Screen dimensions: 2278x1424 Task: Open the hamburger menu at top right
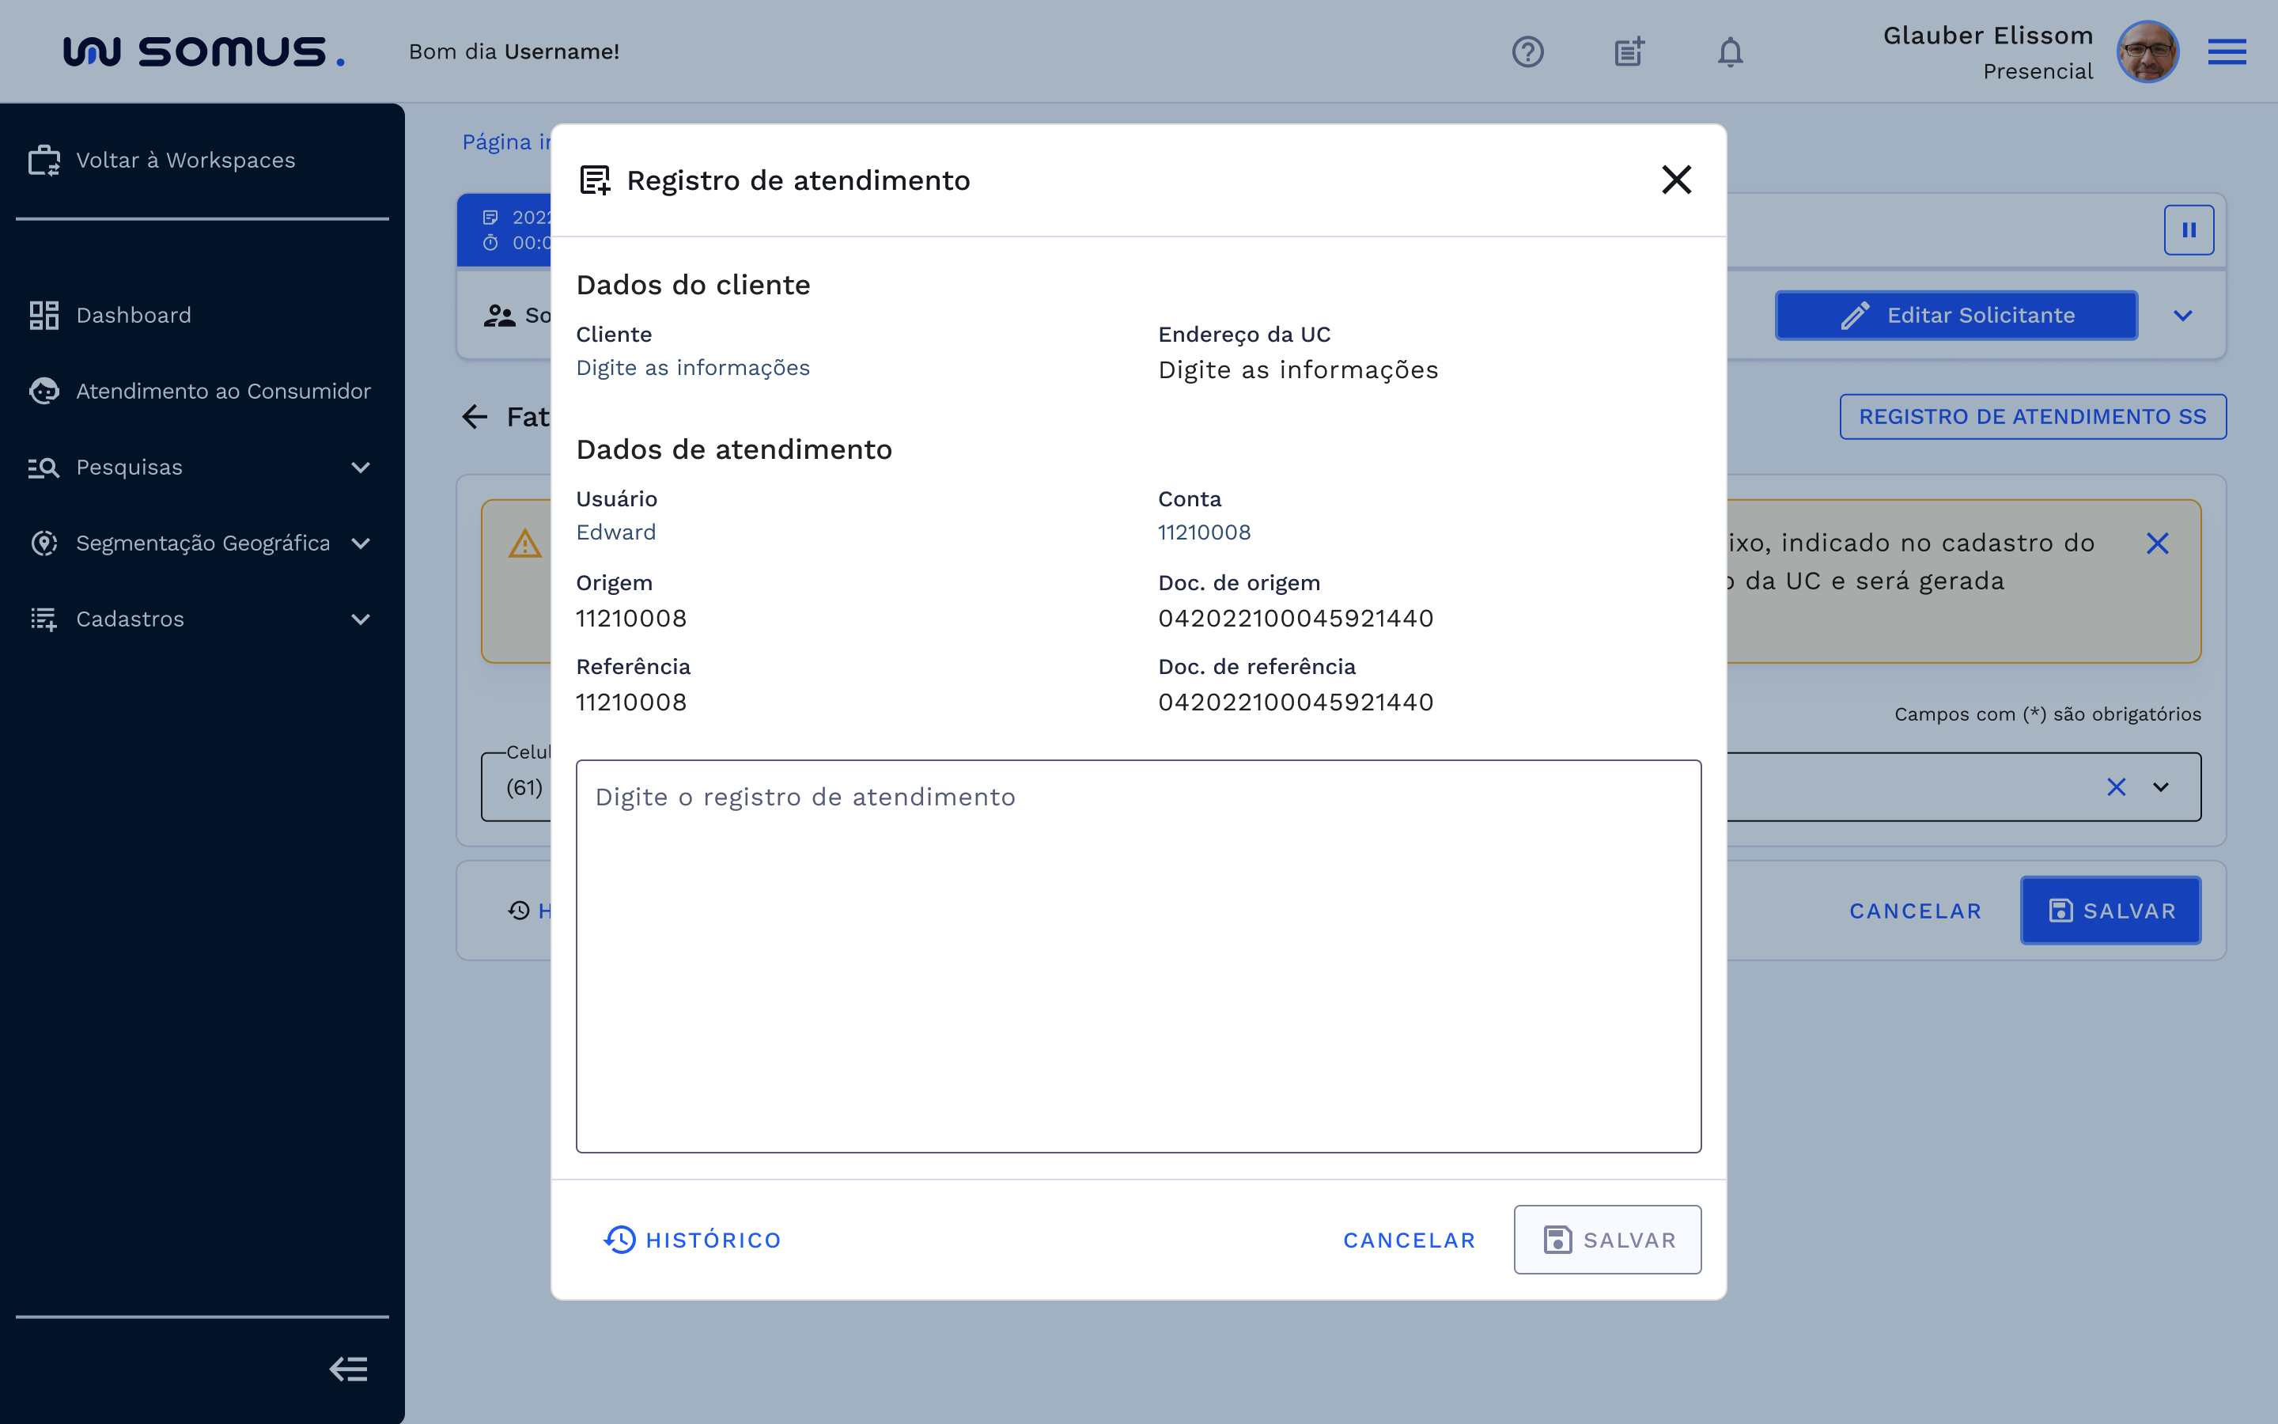point(2227,51)
